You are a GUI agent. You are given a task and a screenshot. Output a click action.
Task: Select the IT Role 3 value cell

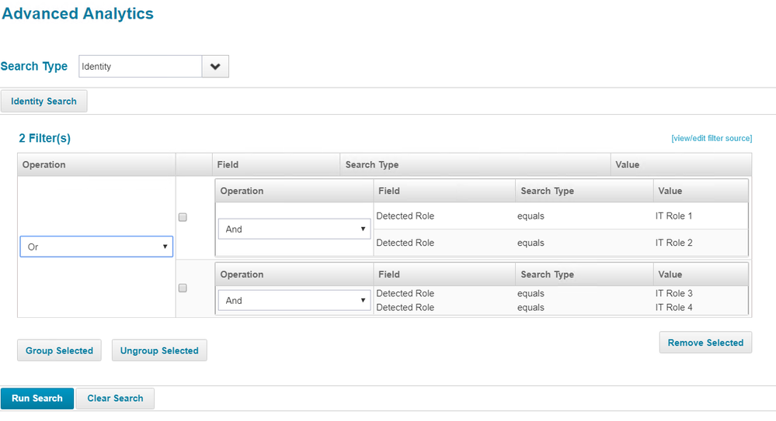(673, 294)
